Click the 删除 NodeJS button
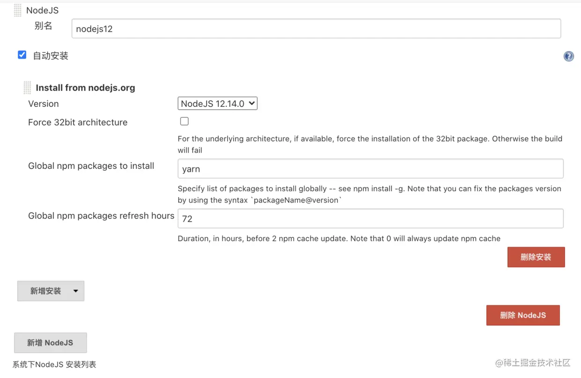 click(523, 315)
